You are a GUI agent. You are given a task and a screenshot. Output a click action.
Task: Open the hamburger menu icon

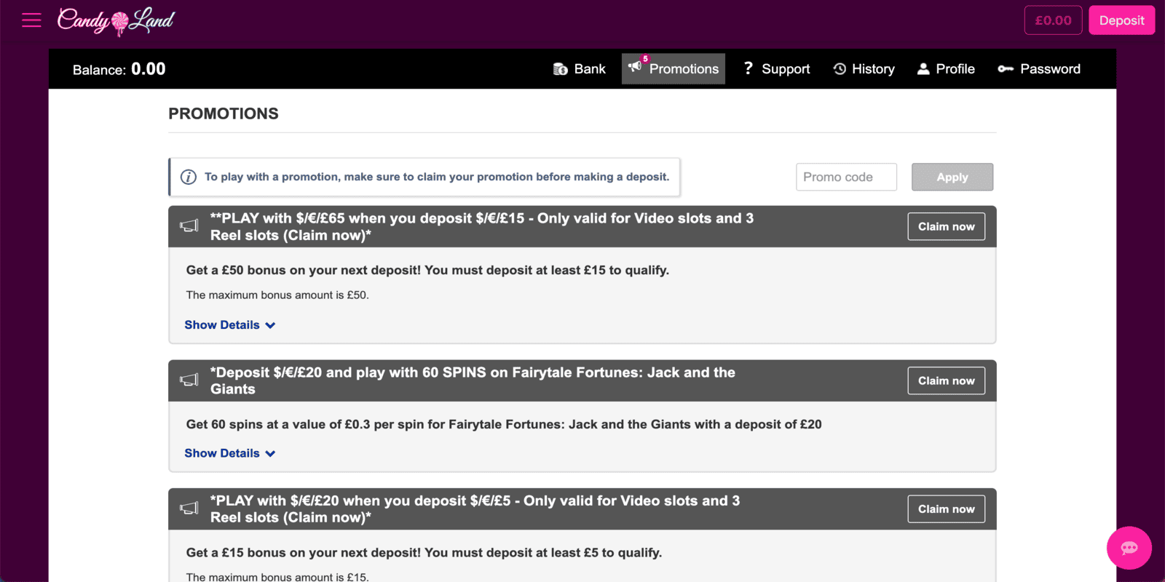click(x=31, y=20)
